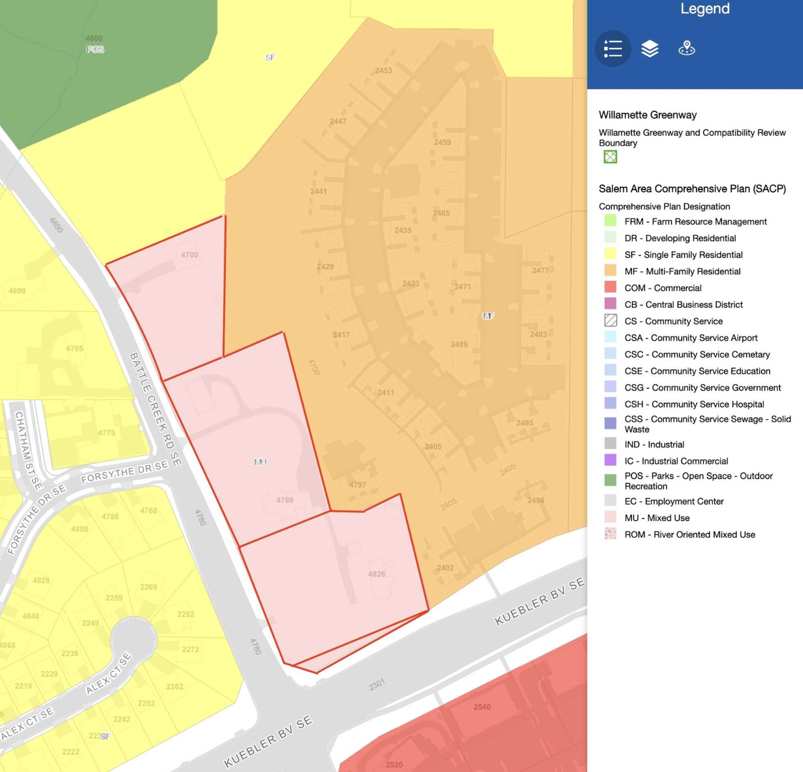
Task: Click the SF yellow legend swatch
Action: click(x=610, y=254)
